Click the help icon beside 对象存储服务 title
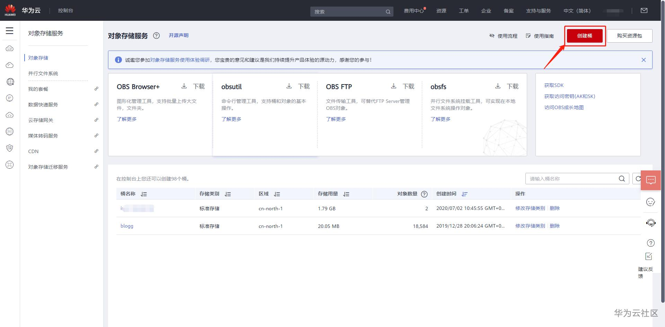The height and width of the screenshot is (327, 665). (157, 36)
